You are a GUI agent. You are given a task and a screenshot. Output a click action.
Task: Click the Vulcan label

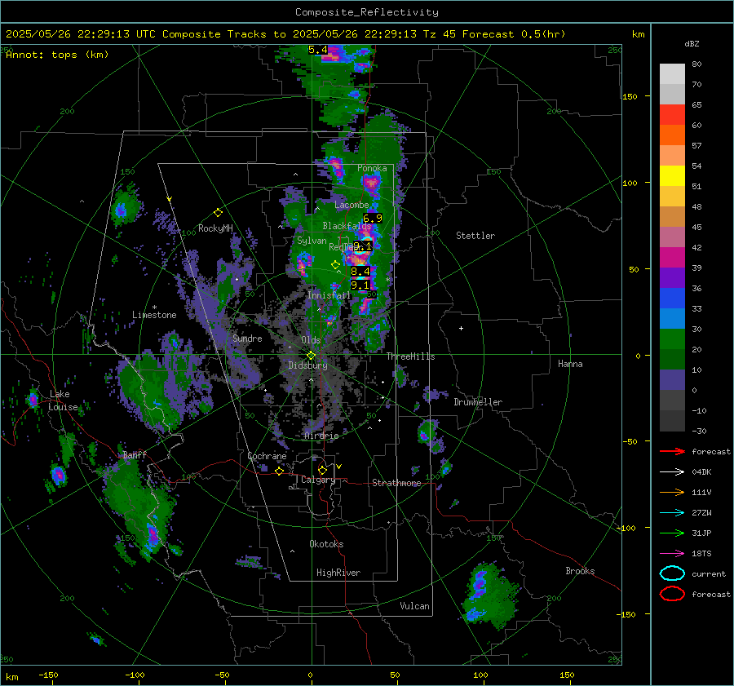tap(415, 606)
